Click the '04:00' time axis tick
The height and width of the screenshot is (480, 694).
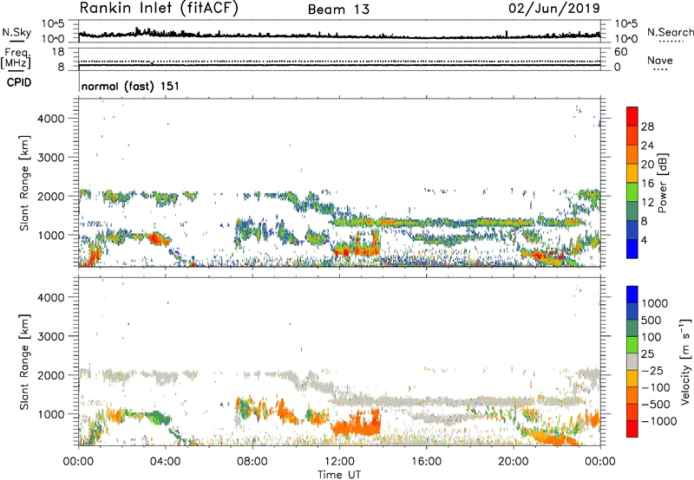[165, 462]
